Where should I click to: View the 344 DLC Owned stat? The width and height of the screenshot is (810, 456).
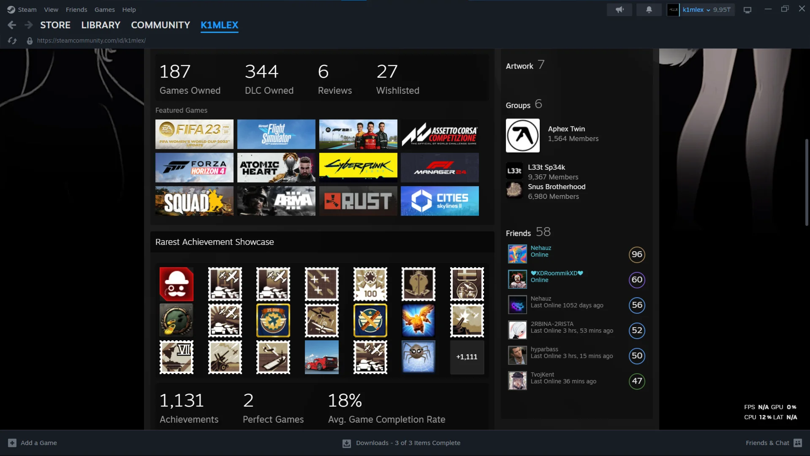[x=269, y=79]
